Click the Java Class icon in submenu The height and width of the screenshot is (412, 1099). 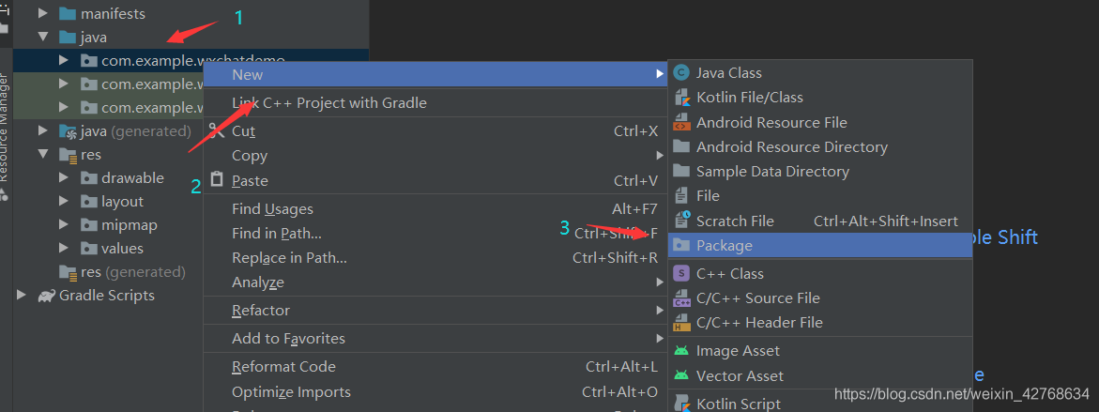(681, 73)
